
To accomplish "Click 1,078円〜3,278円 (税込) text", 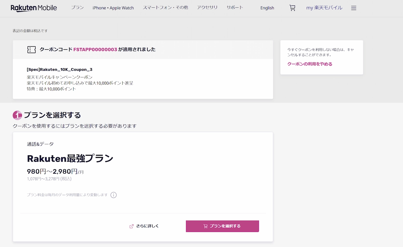I will (x=49, y=179).
